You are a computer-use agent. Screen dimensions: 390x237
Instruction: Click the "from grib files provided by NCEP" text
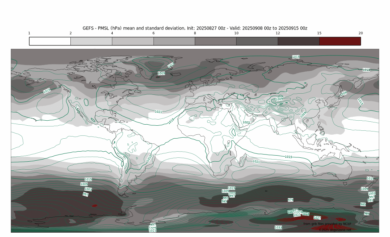(327, 224)
